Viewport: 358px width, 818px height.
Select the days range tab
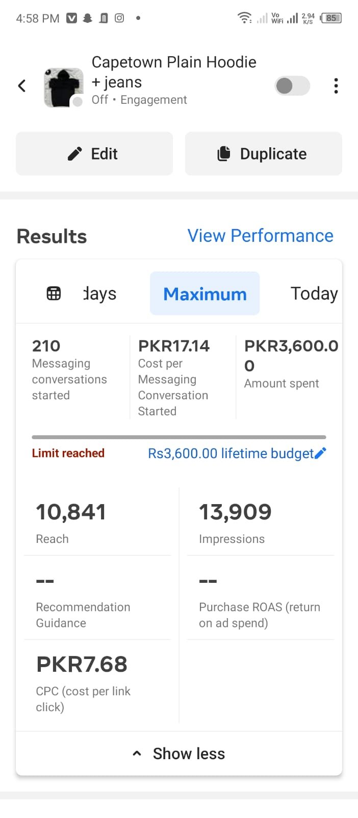tap(100, 294)
